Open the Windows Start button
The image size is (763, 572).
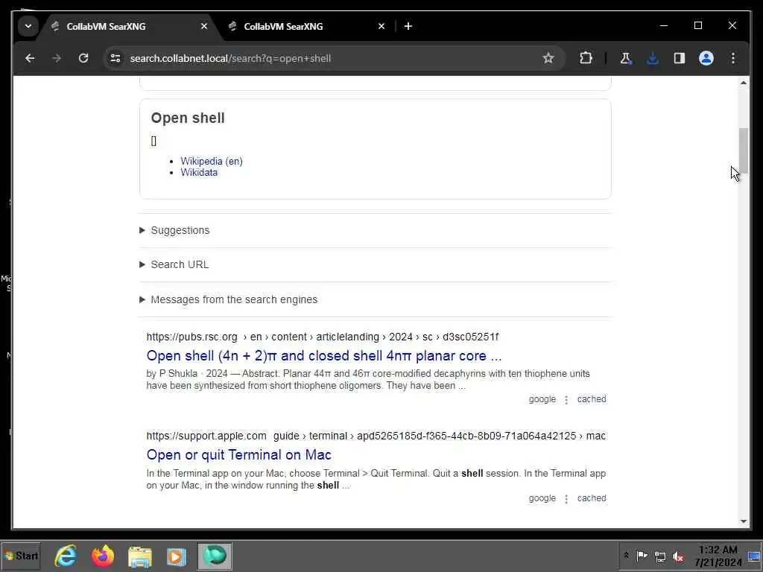tap(21, 556)
